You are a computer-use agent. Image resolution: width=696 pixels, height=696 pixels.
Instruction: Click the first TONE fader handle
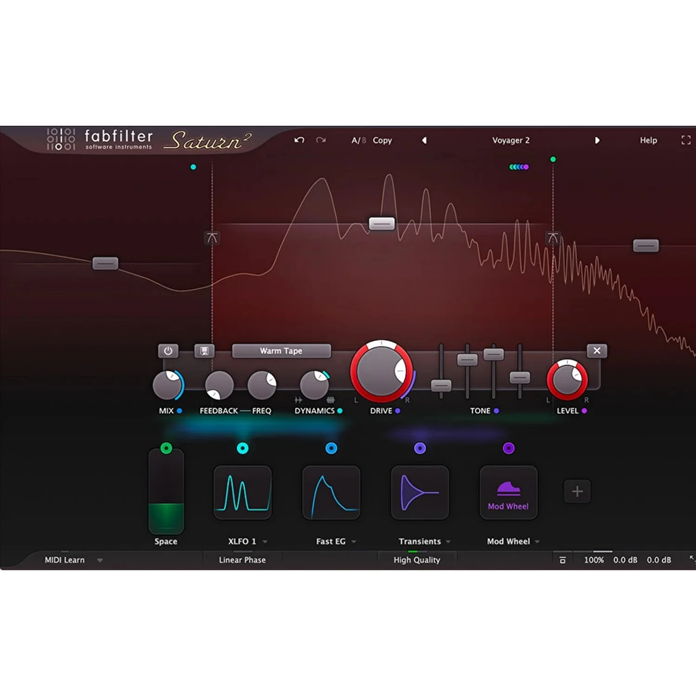pyautogui.click(x=441, y=386)
